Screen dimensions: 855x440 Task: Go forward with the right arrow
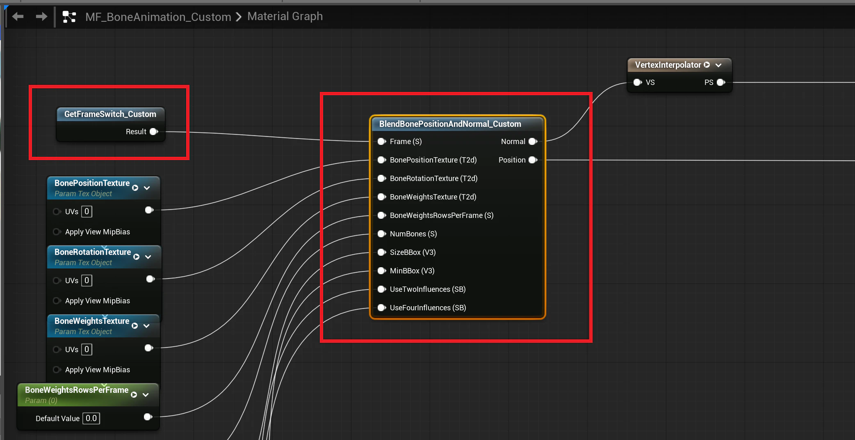click(x=41, y=16)
